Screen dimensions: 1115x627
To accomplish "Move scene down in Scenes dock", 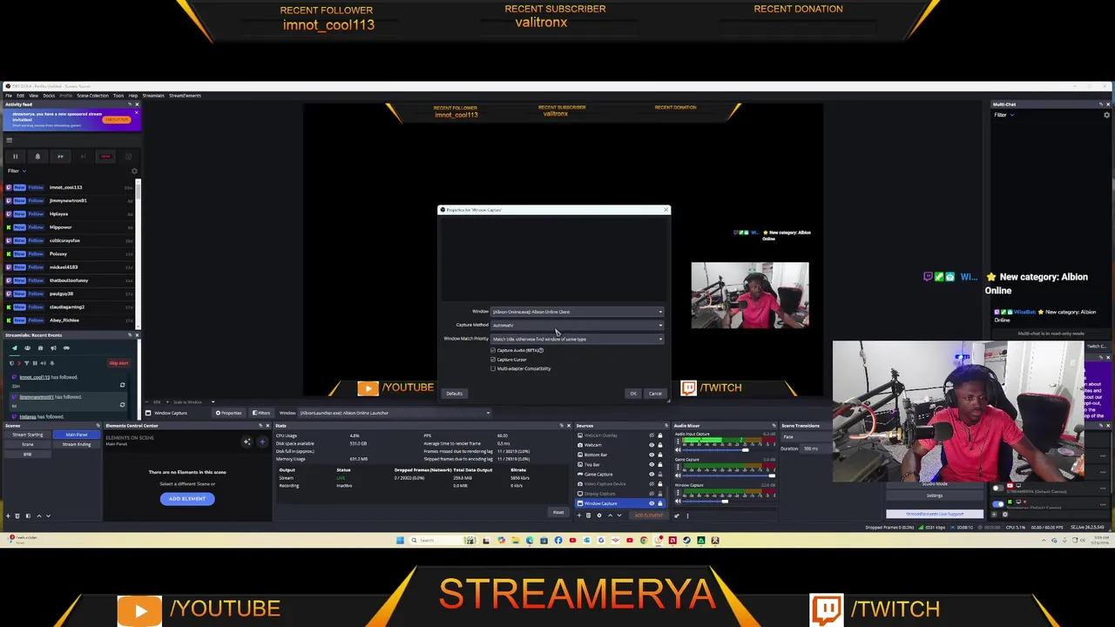I will pyautogui.click(x=48, y=516).
